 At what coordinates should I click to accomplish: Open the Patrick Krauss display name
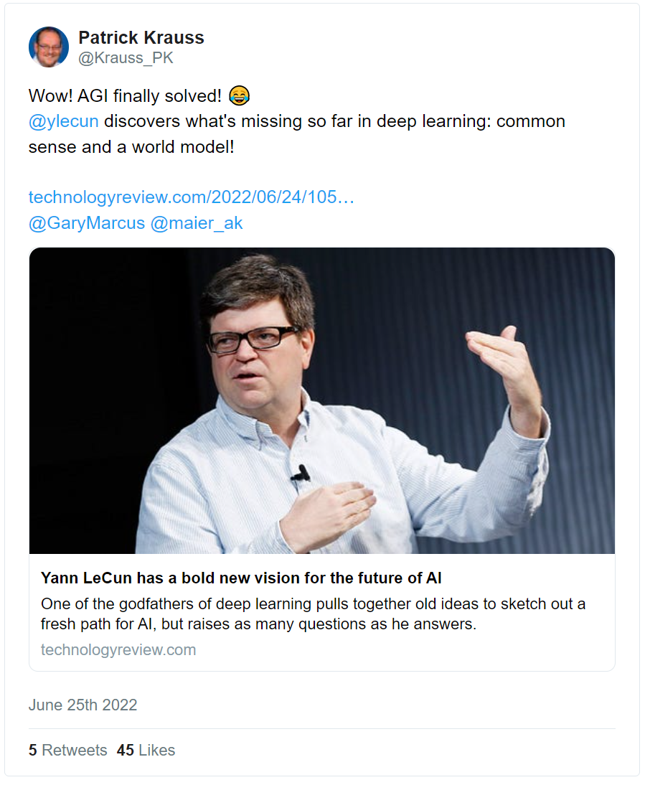point(141,37)
